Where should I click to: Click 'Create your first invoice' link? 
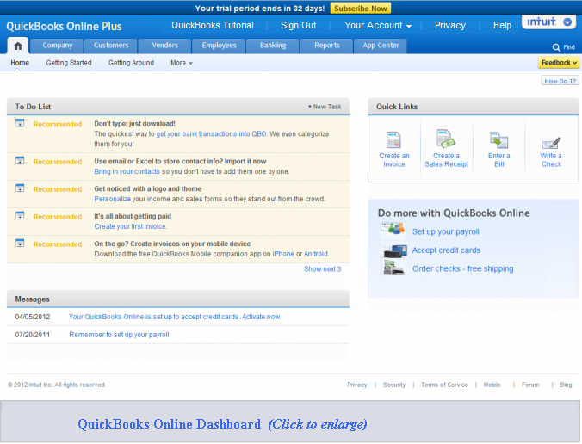point(130,226)
